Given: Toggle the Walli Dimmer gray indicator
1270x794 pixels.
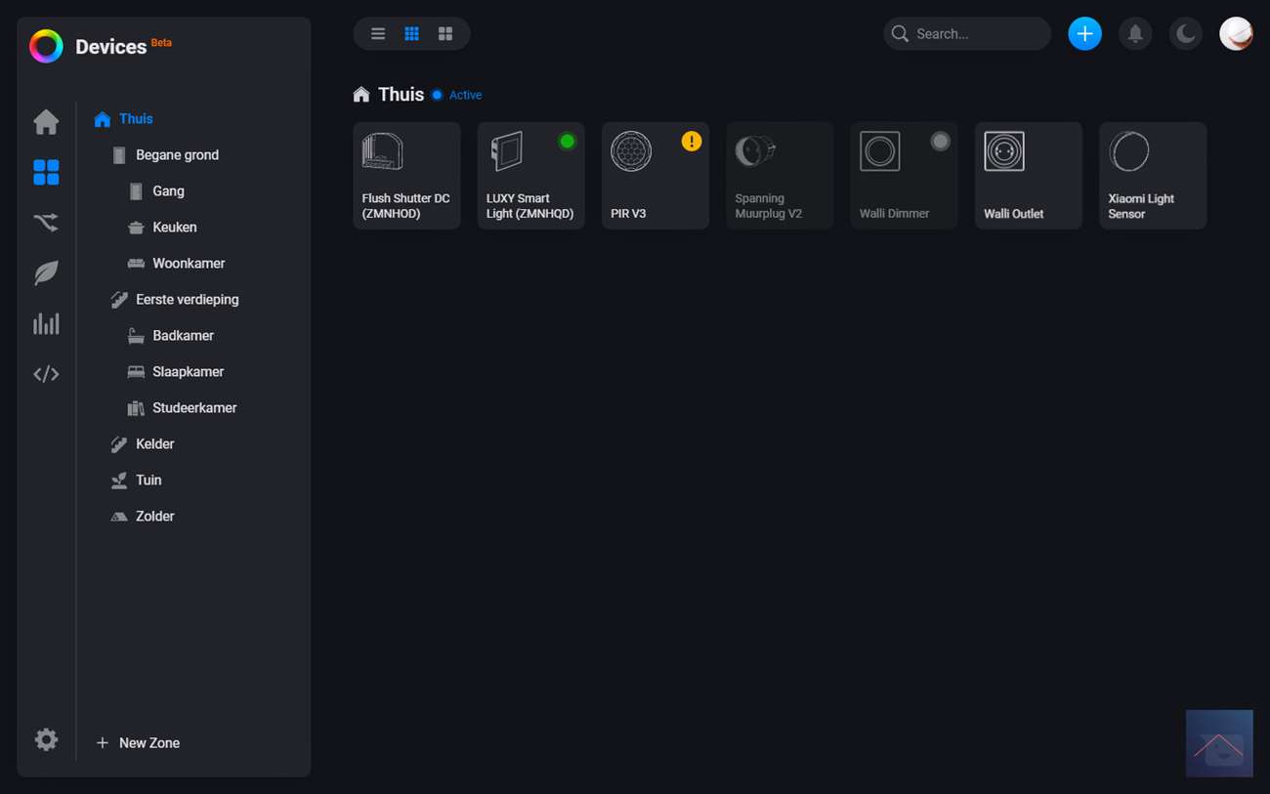Looking at the screenshot, I should (x=940, y=142).
